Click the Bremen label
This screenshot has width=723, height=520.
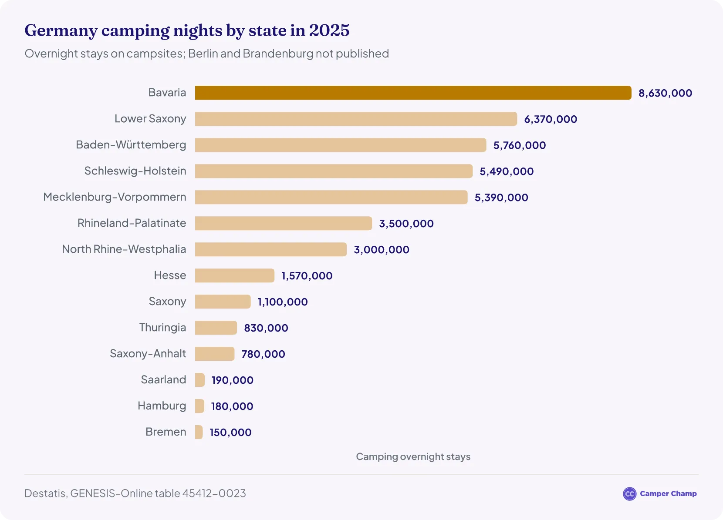(166, 432)
